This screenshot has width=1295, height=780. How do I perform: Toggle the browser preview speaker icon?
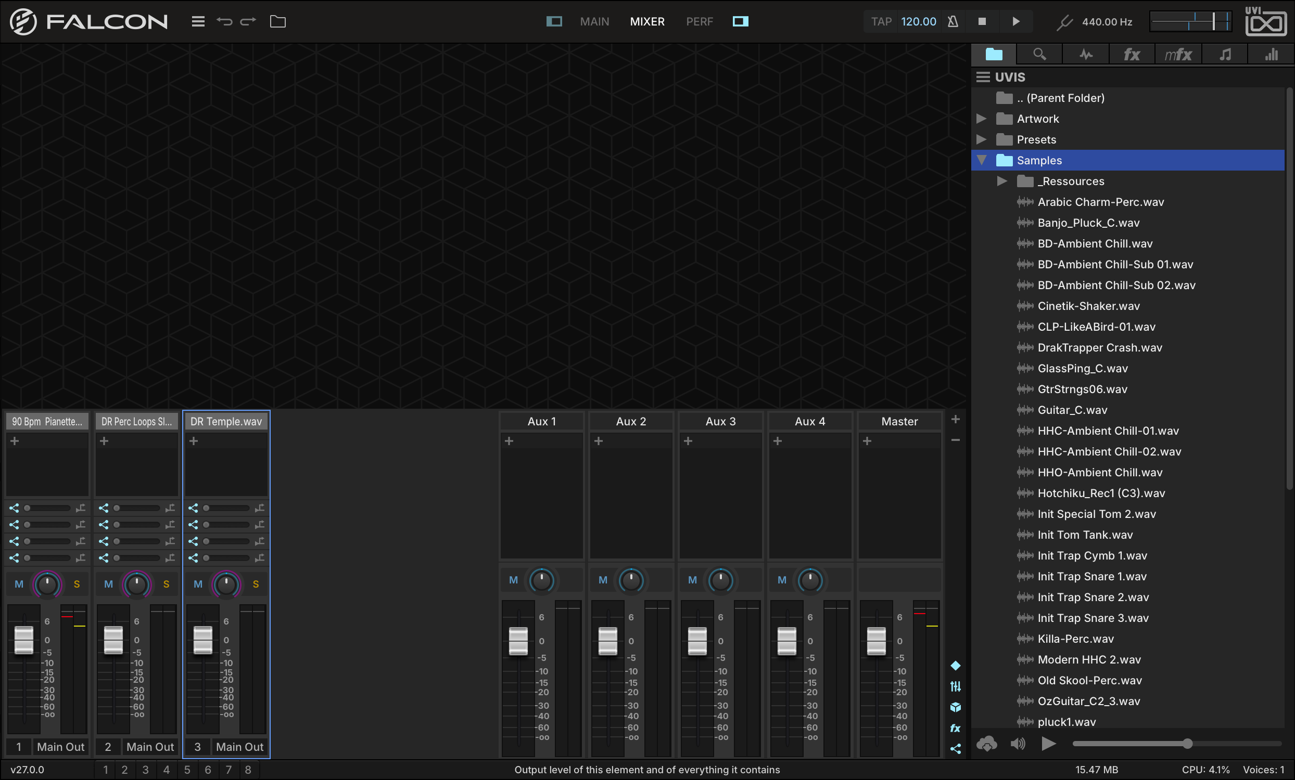1018,744
